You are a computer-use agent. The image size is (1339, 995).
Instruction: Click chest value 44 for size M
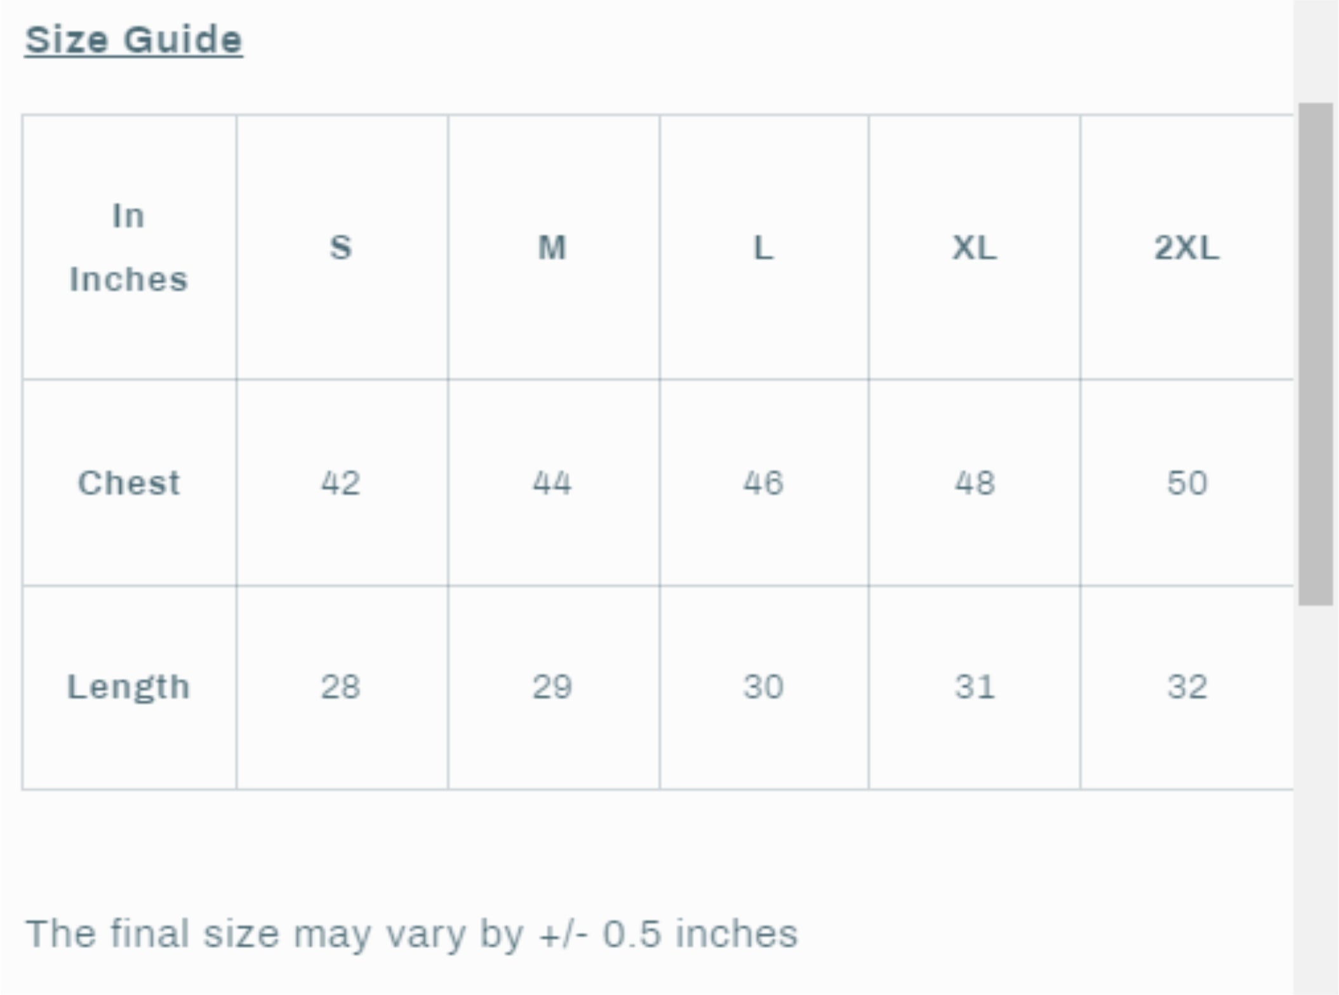click(552, 483)
